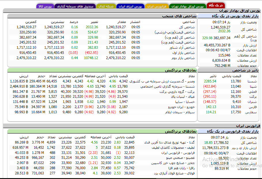Switch to بورس اوراق بهادار تهران tab
Image resolution: width=262 pixels, height=179 pixels.
(x=187, y=6)
